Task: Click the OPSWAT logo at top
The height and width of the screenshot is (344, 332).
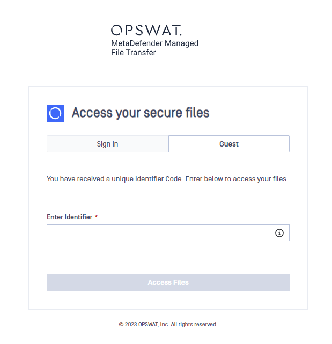Action: coord(146,30)
